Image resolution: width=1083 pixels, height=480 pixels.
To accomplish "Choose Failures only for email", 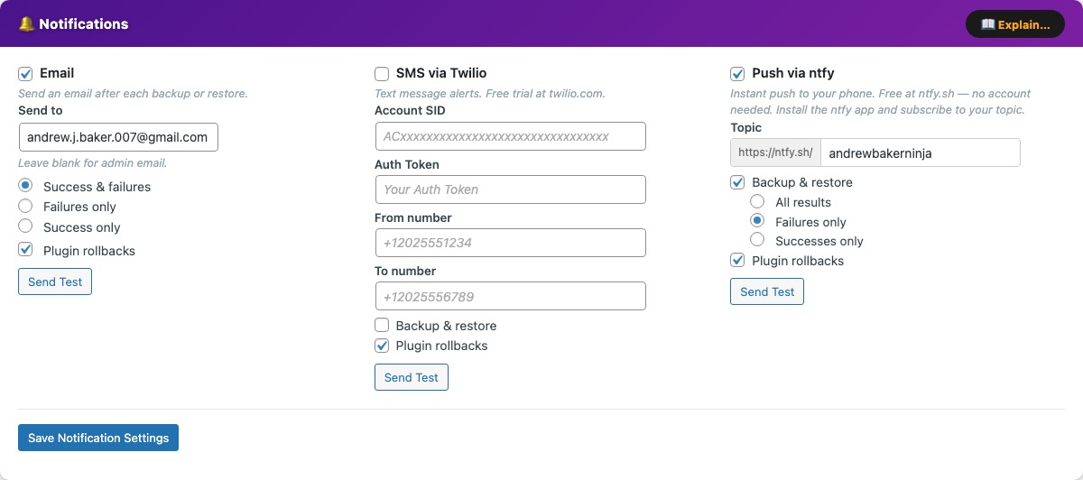I will [x=25, y=207].
